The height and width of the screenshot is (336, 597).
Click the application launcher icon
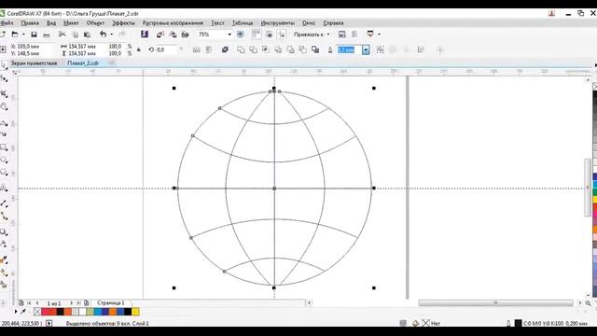click(370, 34)
